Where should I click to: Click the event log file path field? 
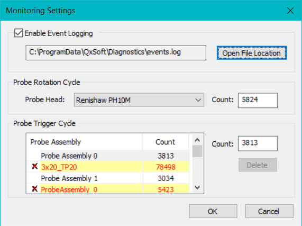116,53
